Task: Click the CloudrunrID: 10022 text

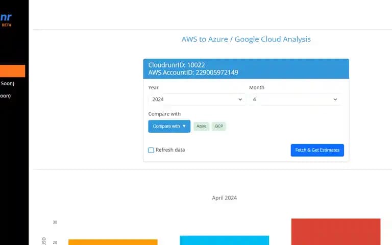Action: 177,65
